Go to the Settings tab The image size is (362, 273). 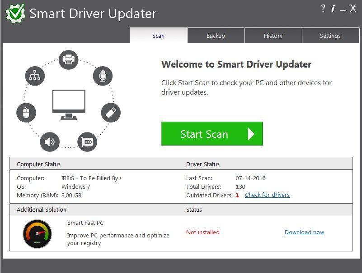(x=330, y=36)
